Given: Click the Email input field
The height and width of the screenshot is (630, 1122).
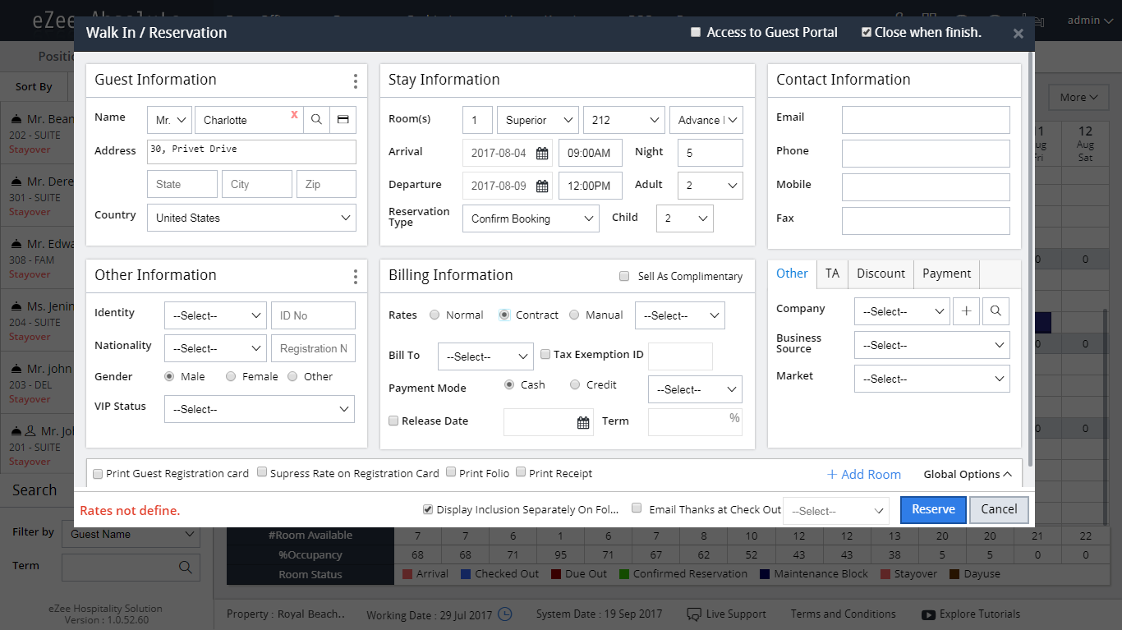Looking at the screenshot, I should coord(926,120).
